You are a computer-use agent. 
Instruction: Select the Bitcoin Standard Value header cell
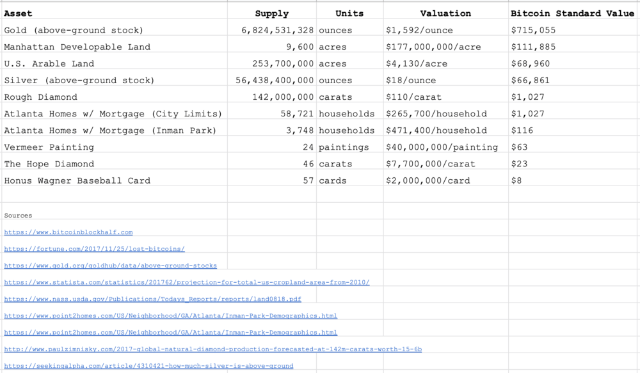[573, 13]
